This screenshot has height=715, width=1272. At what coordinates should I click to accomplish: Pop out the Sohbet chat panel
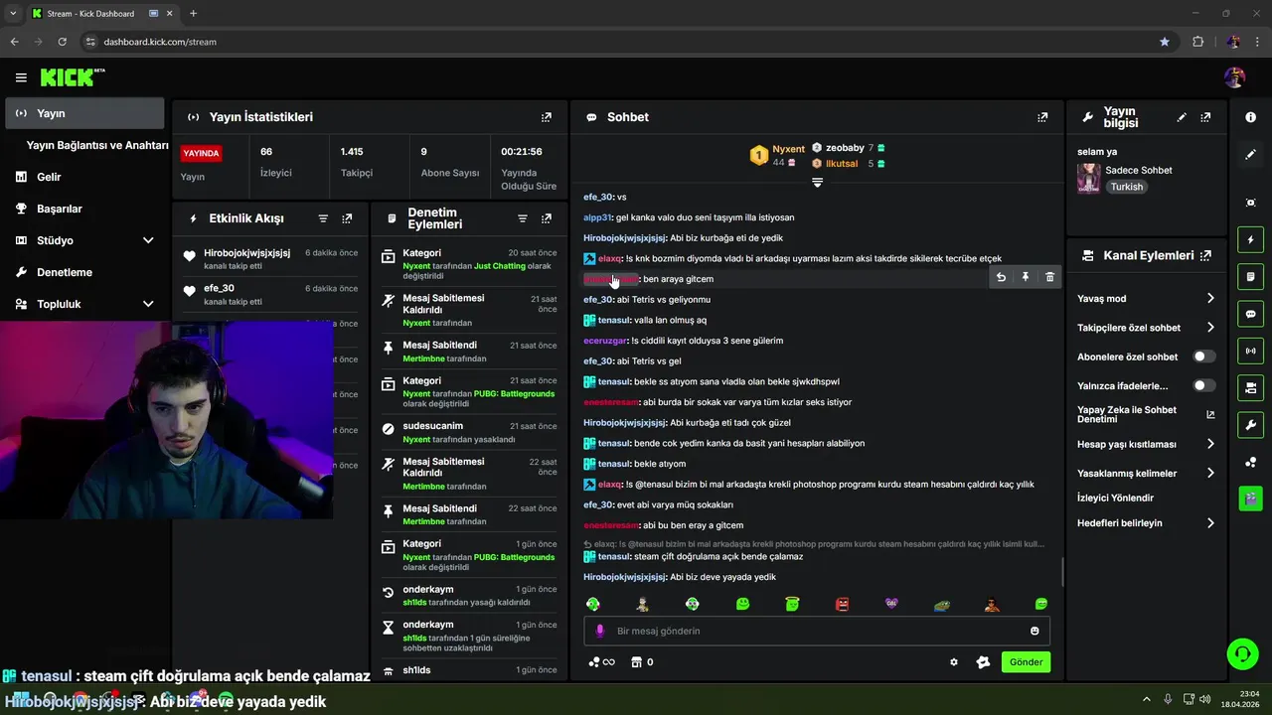click(x=1042, y=117)
